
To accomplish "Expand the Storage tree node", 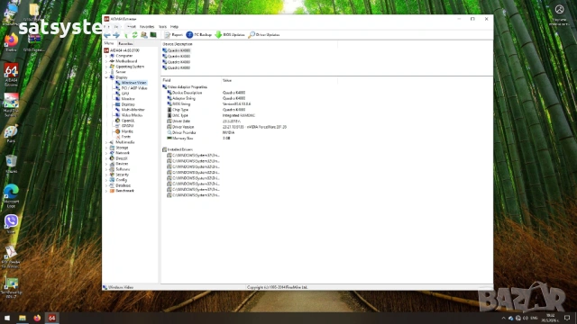I will (106, 148).
